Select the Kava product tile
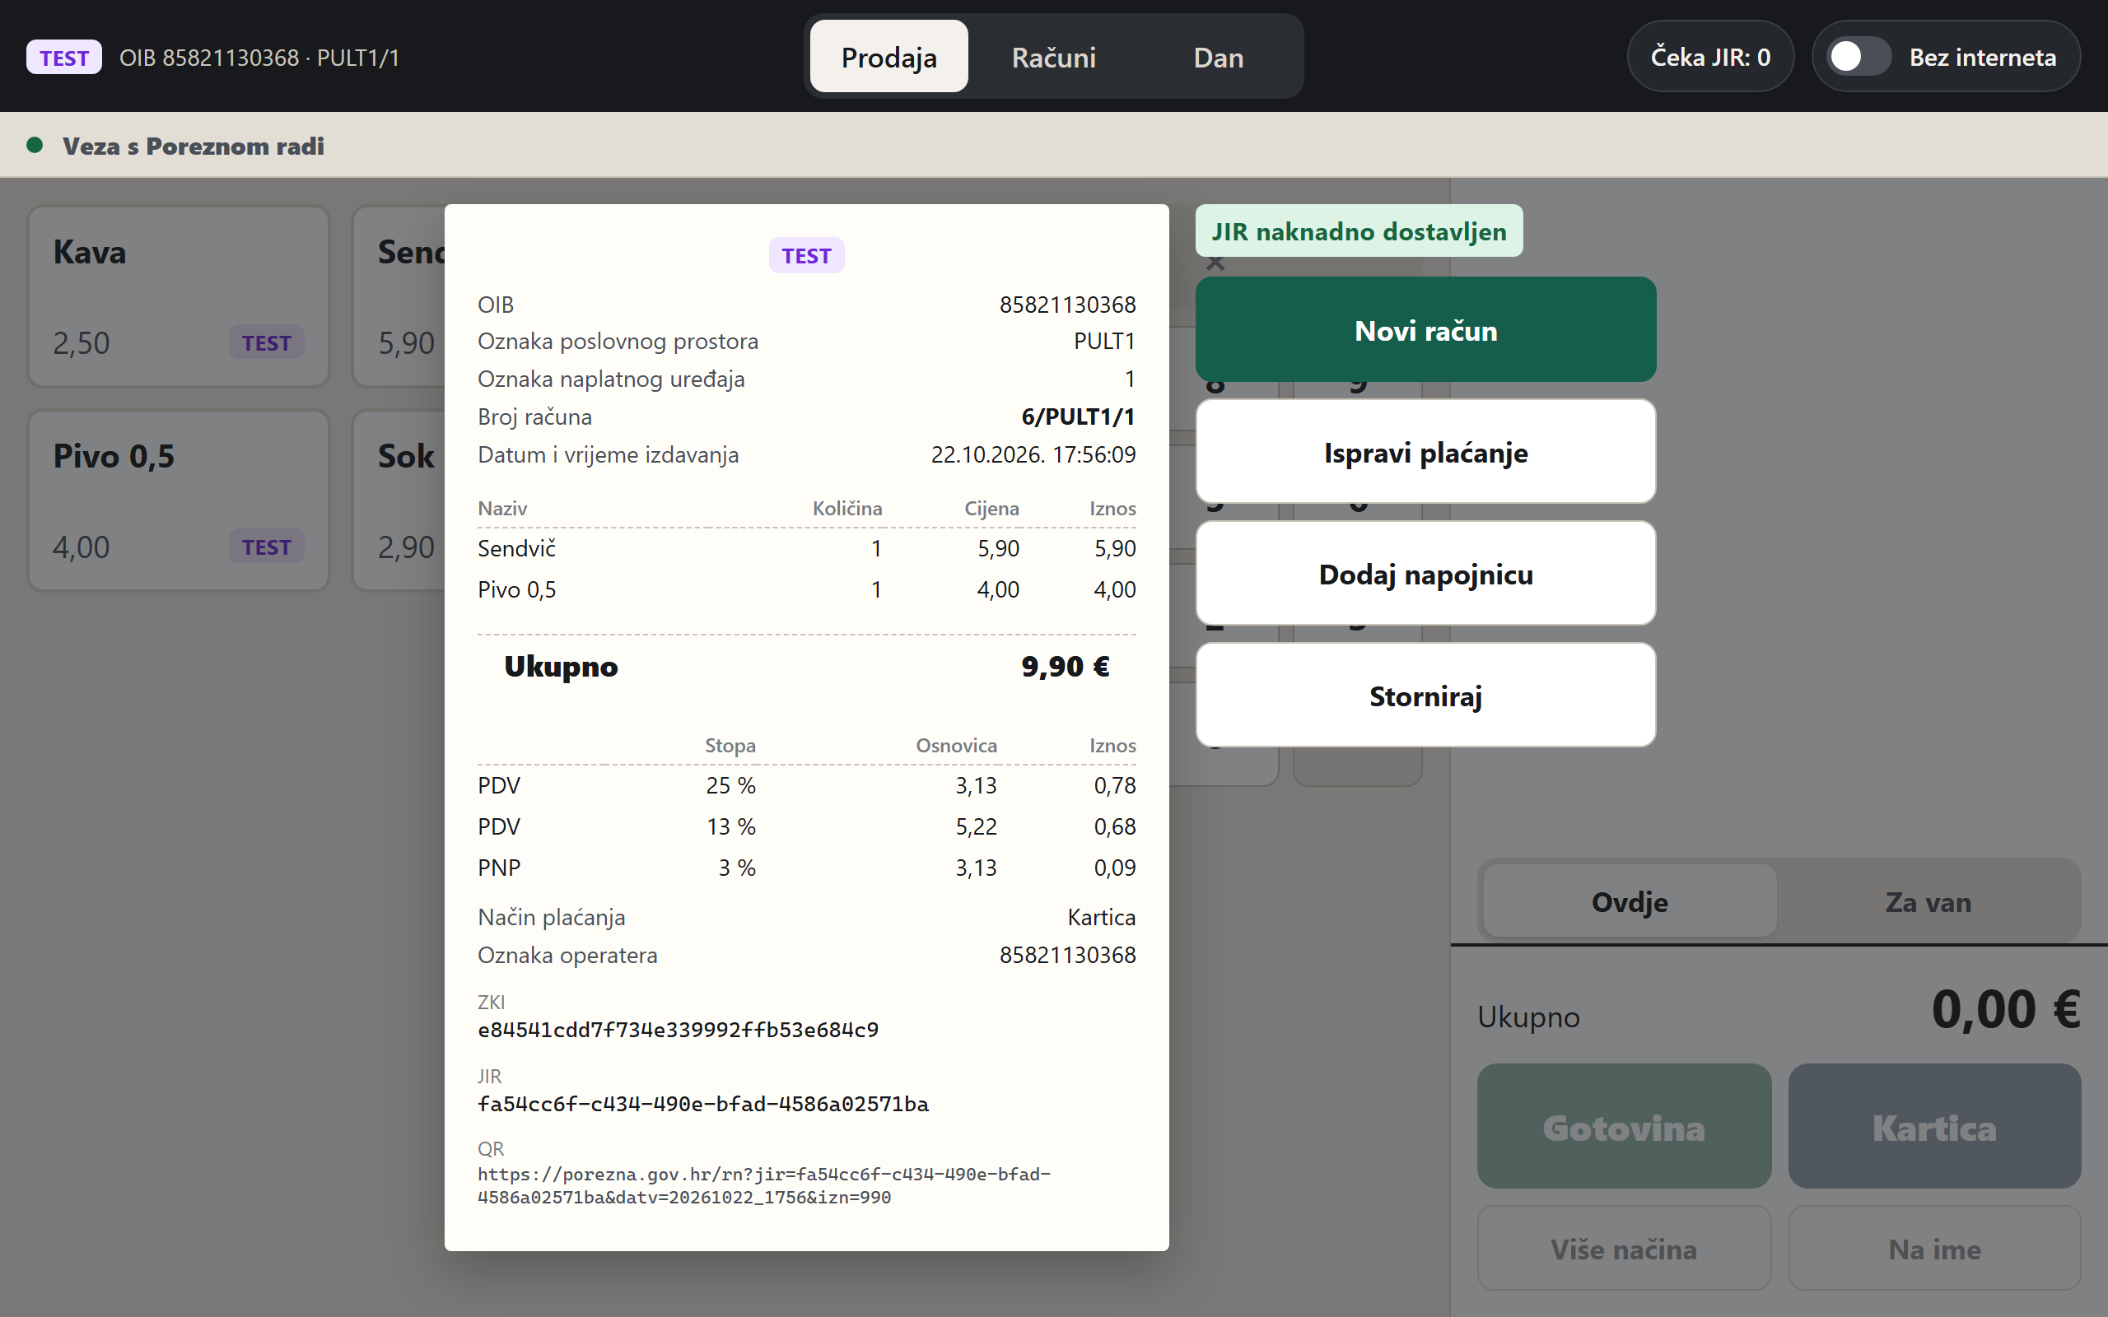 (179, 296)
